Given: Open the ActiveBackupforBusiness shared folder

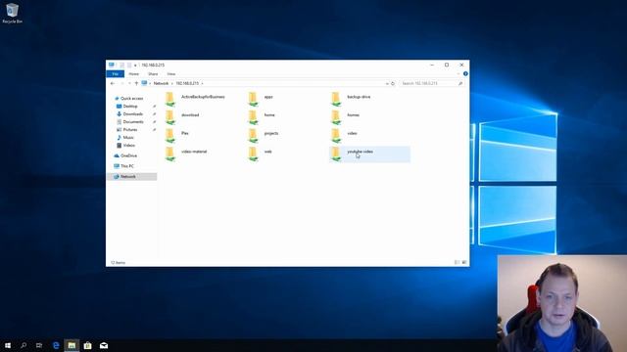Looking at the screenshot, I should pos(195,99).
